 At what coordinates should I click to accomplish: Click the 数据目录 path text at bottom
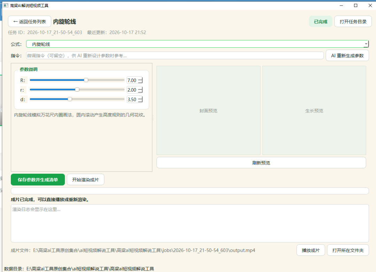(x=79, y=269)
